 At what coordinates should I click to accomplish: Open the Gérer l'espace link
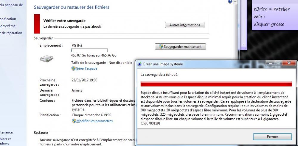(x=86, y=68)
